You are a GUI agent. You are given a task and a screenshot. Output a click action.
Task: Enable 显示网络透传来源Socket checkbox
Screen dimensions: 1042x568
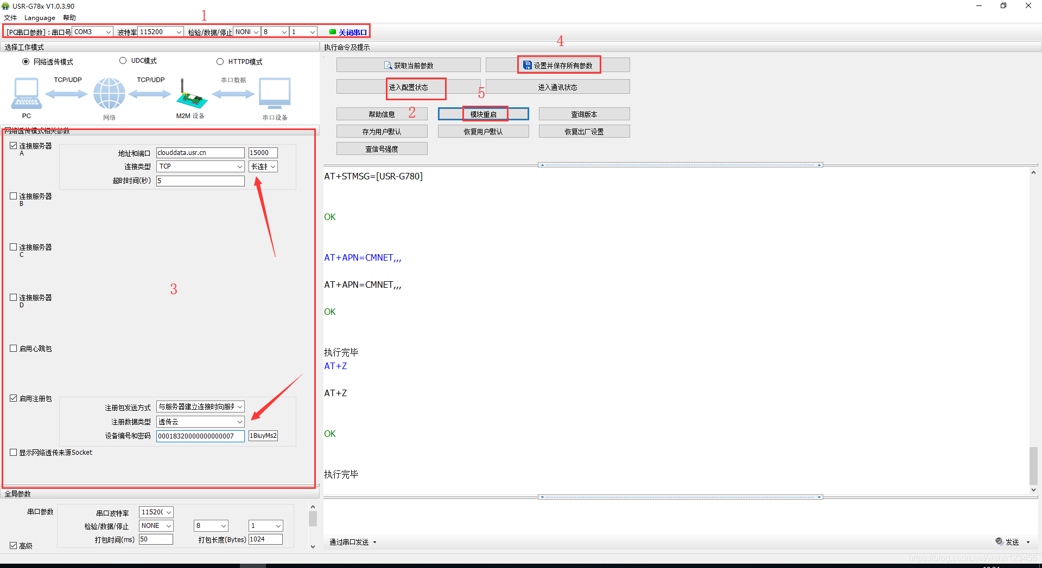14,452
